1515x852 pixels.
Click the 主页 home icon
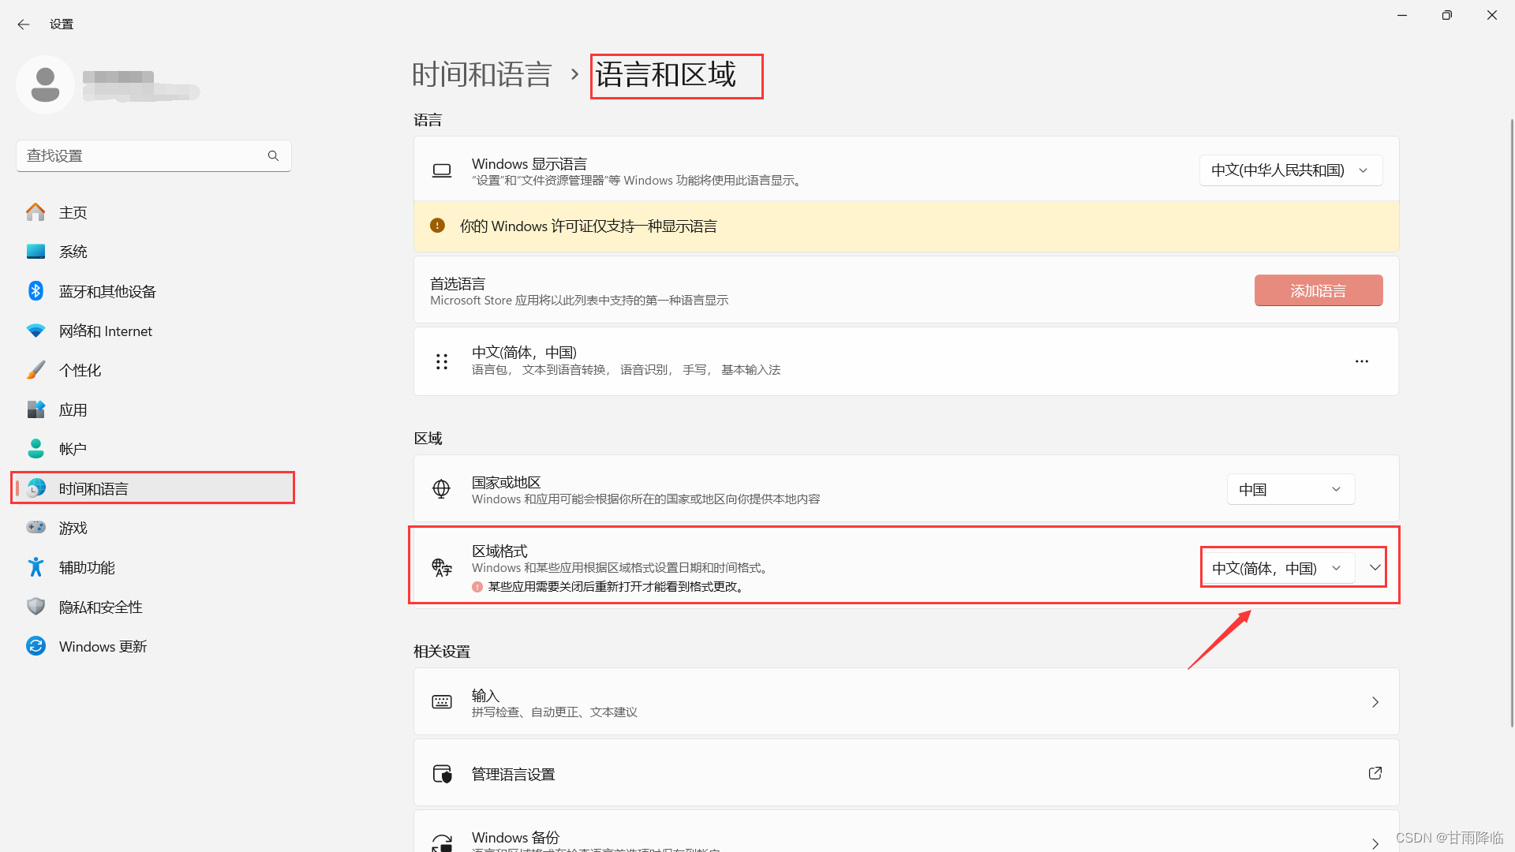[36, 212]
